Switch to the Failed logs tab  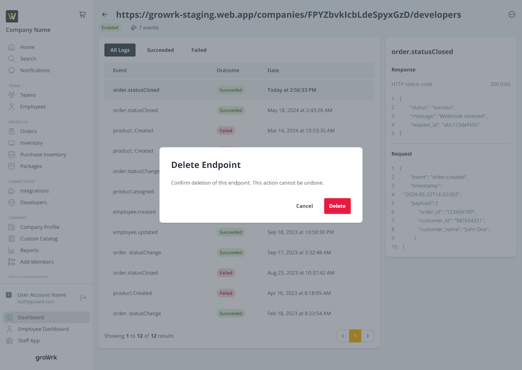click(199, 49)
